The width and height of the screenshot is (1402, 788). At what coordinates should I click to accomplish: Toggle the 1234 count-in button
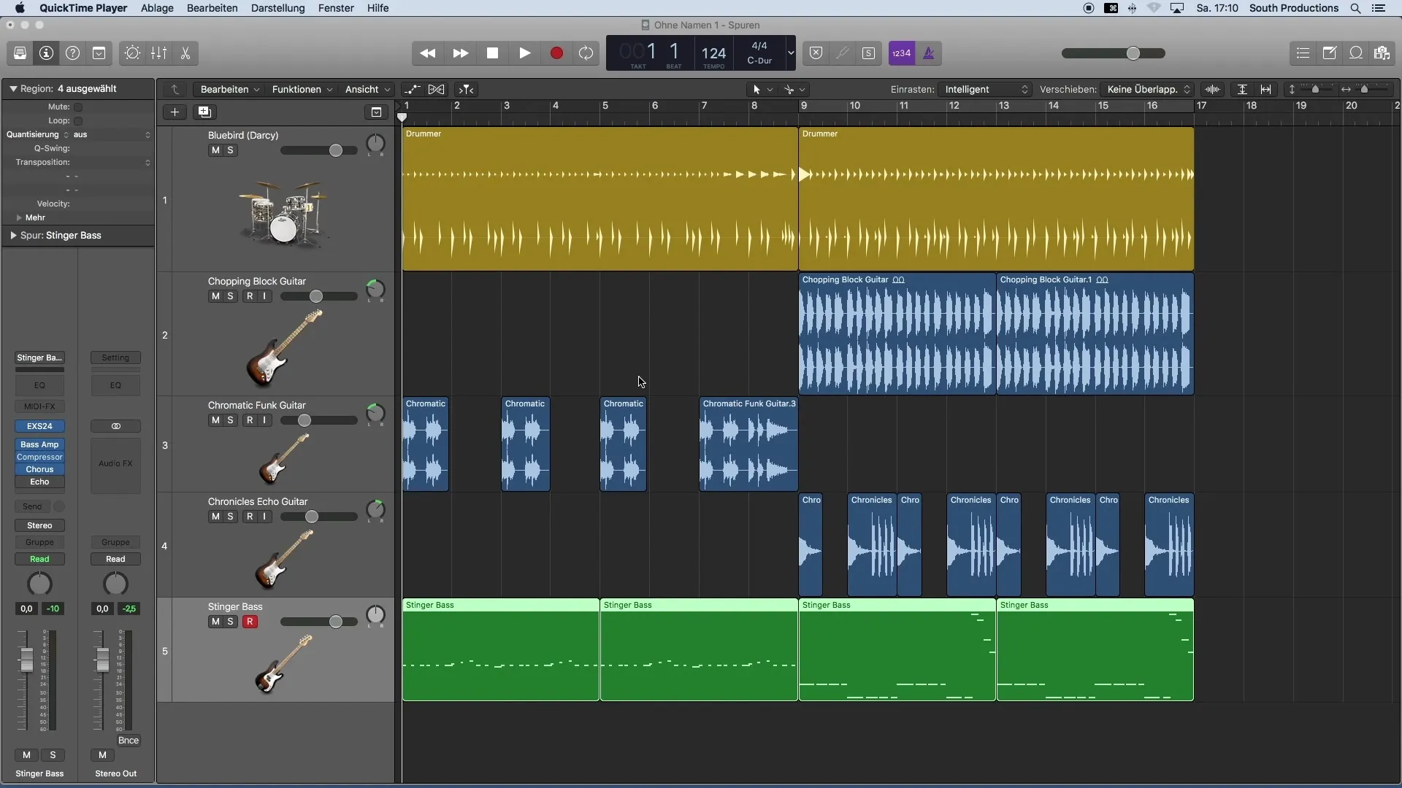(x=902, y=53)
